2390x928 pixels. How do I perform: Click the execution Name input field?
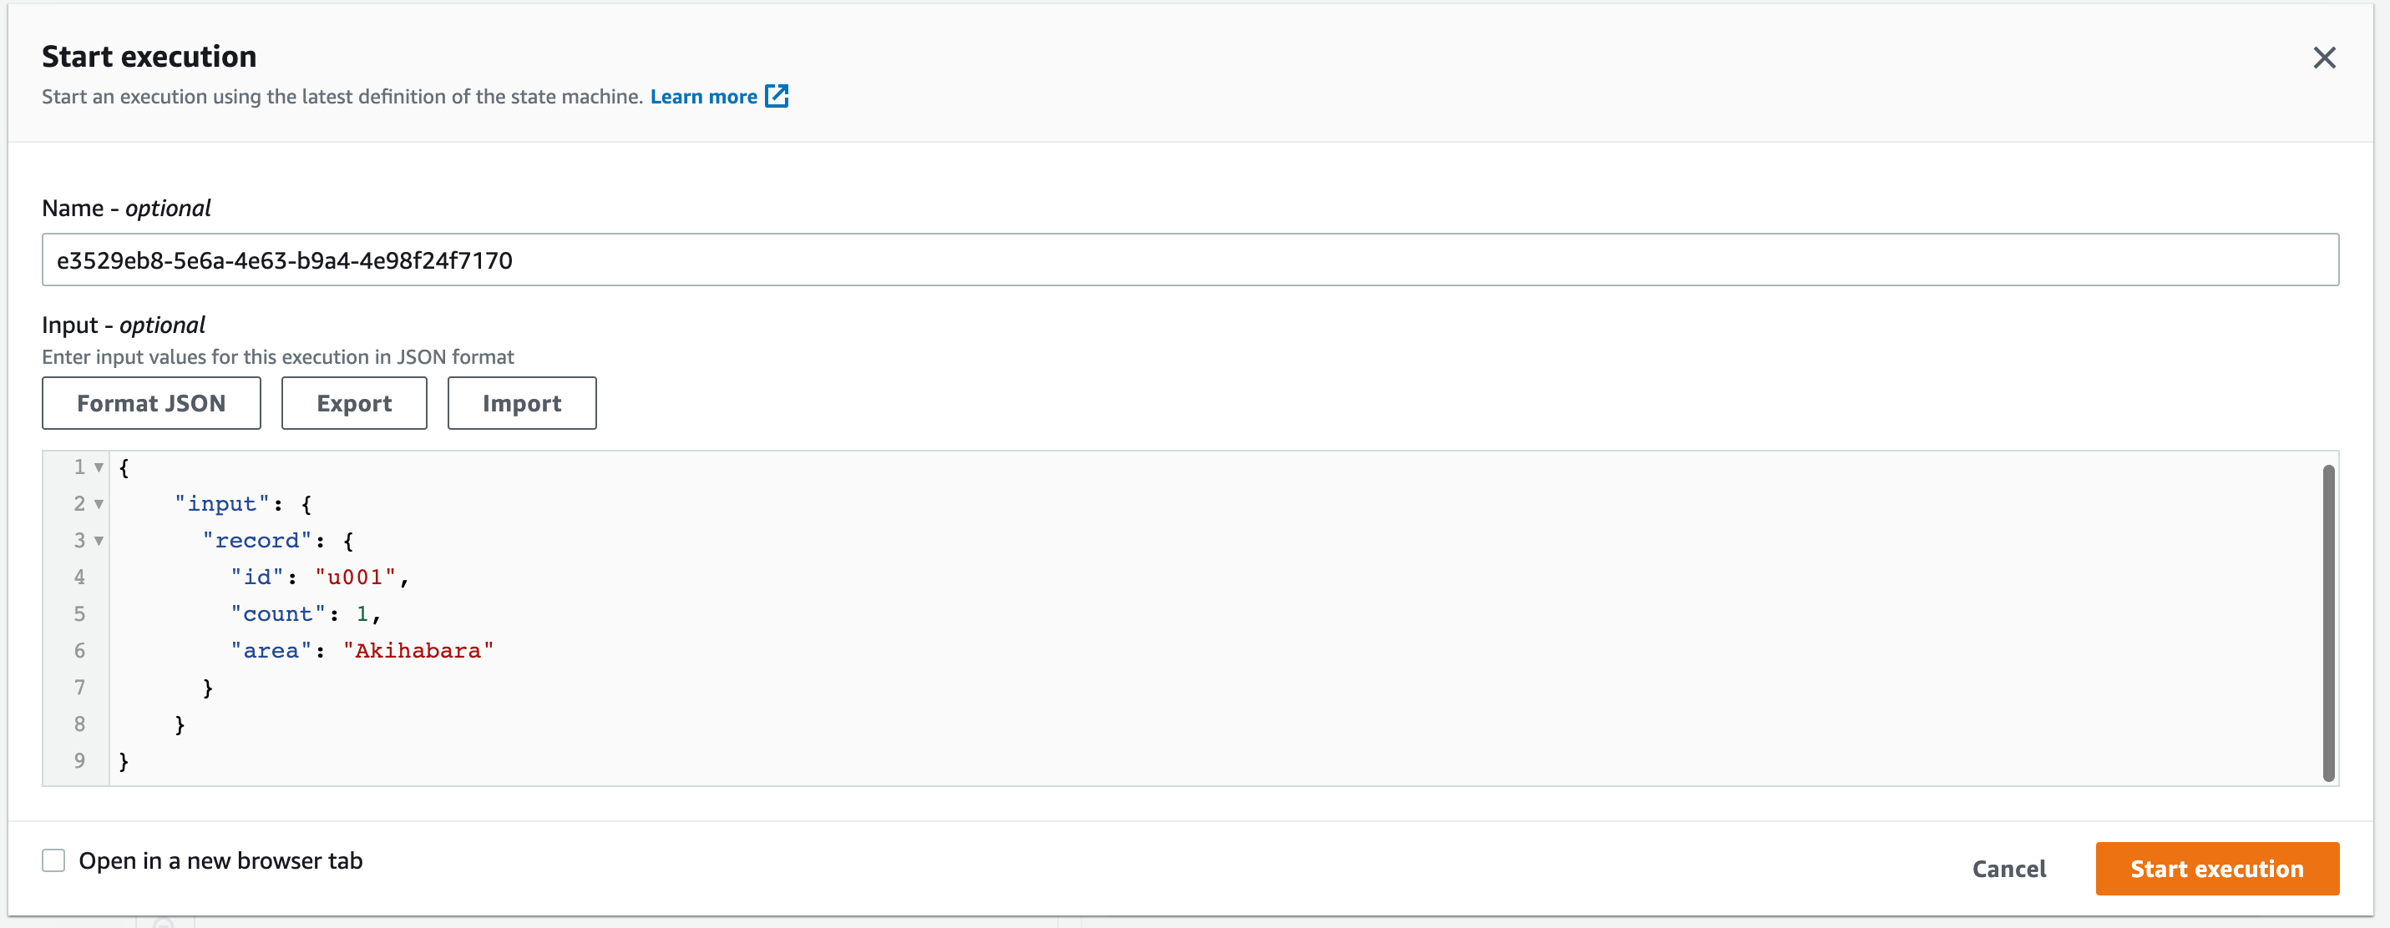(x=1189, y=260)
